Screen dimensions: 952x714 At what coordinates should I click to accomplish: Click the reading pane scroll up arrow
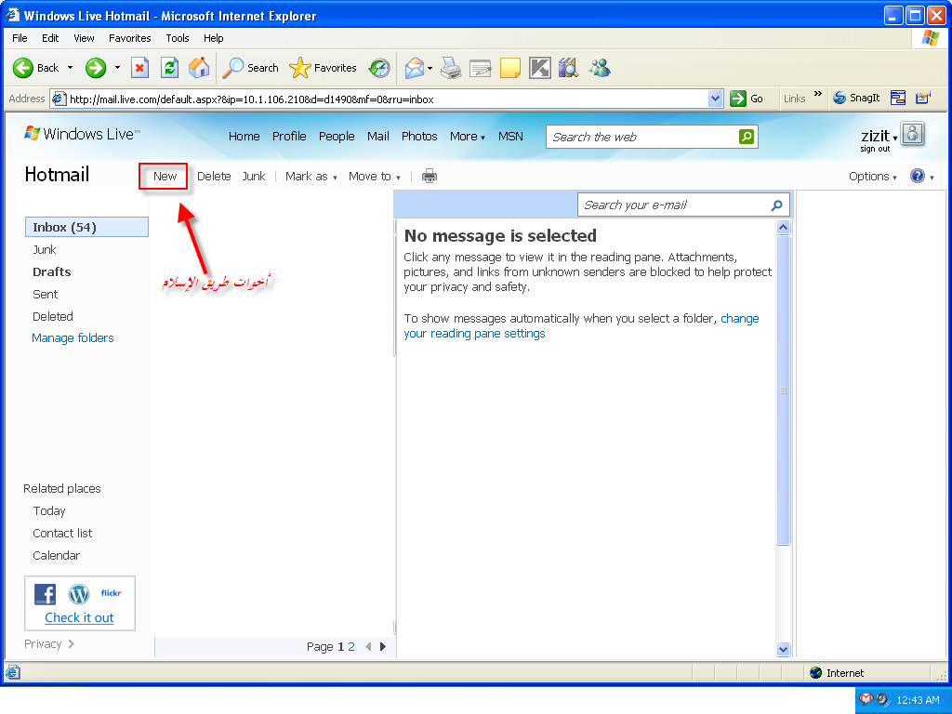783,228
